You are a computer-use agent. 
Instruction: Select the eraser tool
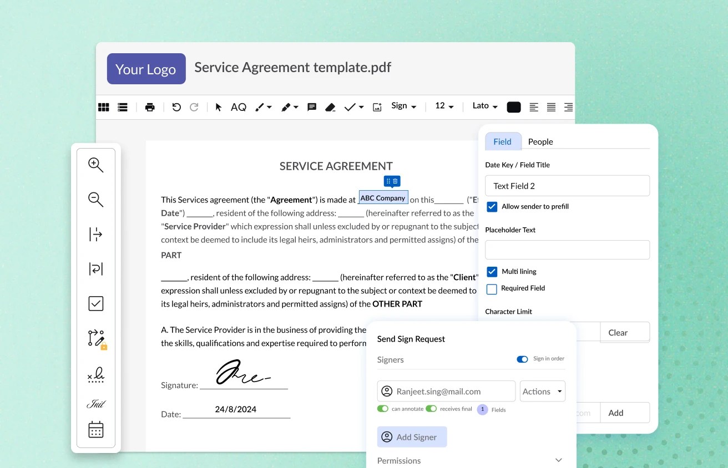tap(330, 107)
